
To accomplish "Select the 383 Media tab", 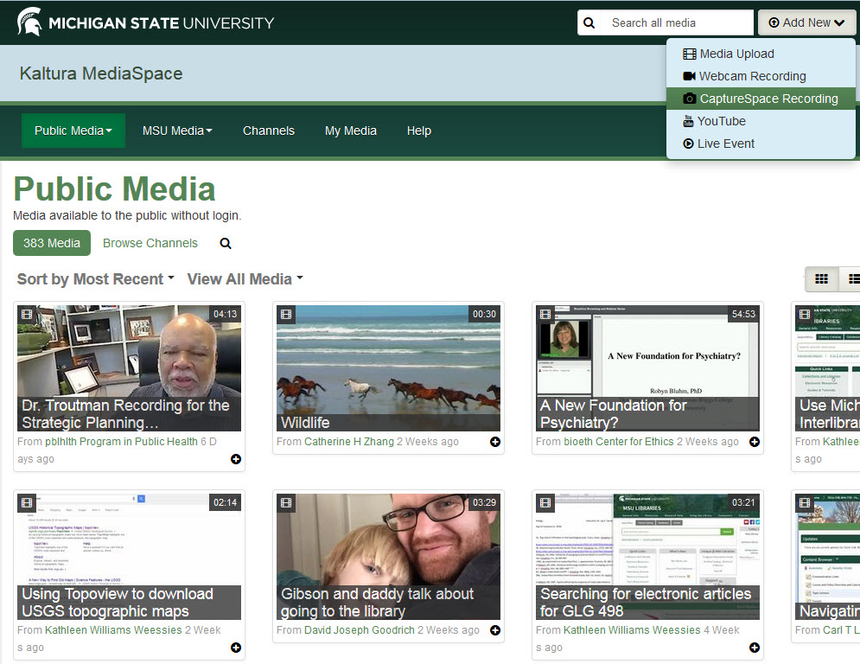I will 52,243.
